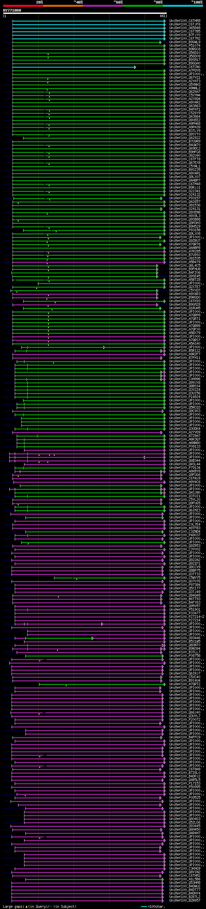Open hit UniRef100_A7PQY8
The height and width of the screenshot is (909, 206).
(x=185, y=71)
